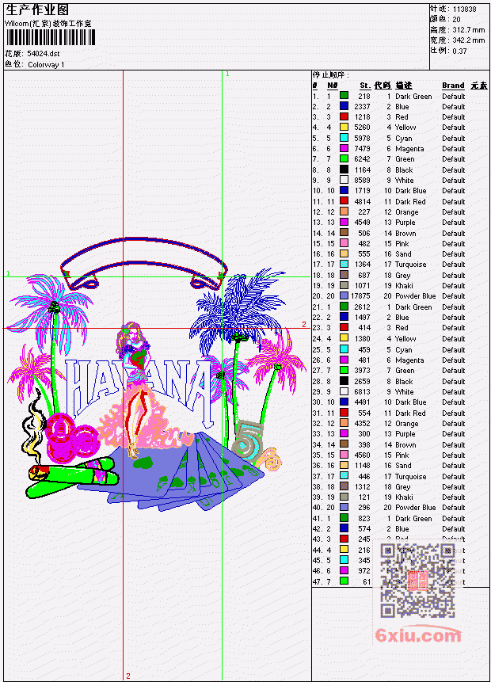The height and width of the screenshot is (682, 491).
Task: Click the Dark Red label with 4814 stitches
Action: [410, 201]
